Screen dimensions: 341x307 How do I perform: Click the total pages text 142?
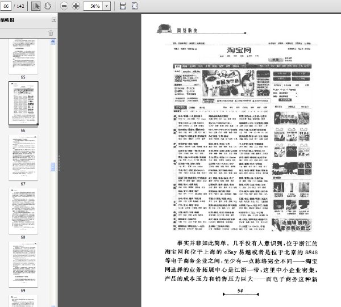pos(20,6)
